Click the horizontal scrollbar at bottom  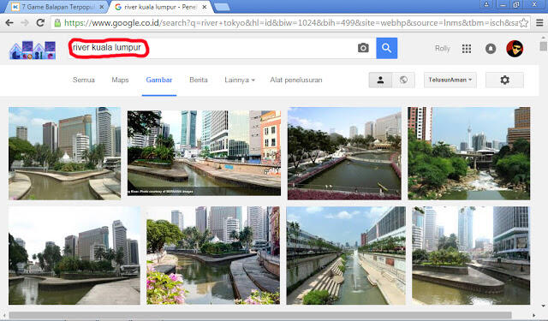pyautogui.click(x=260, y=316)
